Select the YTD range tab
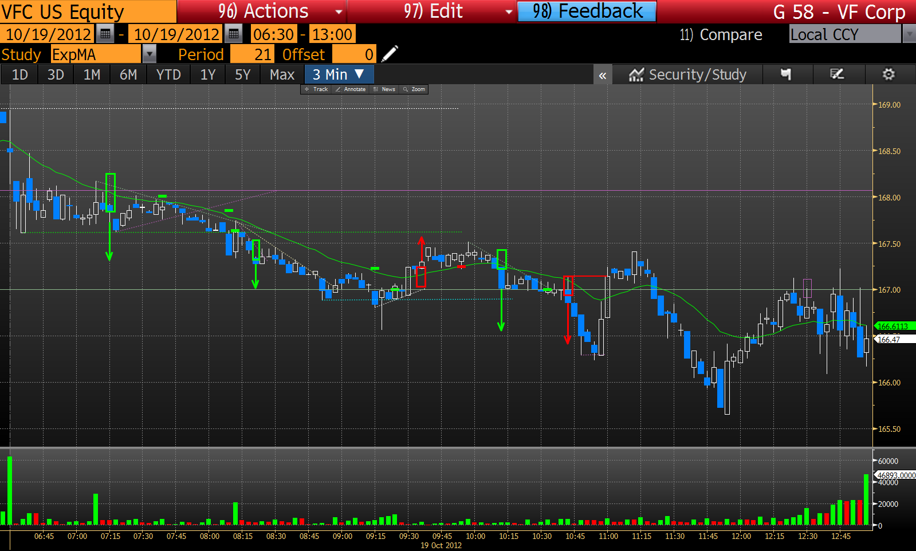 pyautogui.click(x=168, y=75)
